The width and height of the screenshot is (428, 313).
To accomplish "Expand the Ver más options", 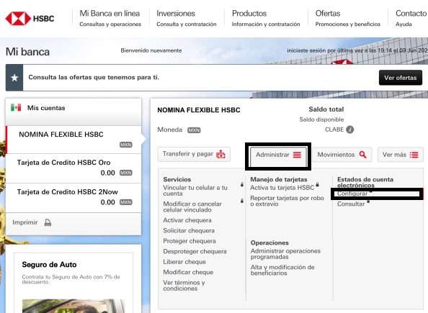I will (401, 155).
